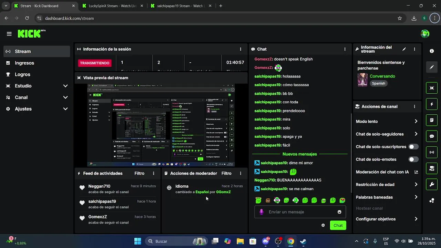Click the wrench tools icon in right rail

pyautogui.click(x=432, y=184)
